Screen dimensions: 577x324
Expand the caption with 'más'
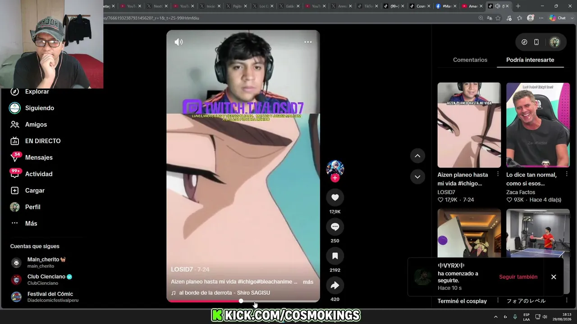coord(308,282)
